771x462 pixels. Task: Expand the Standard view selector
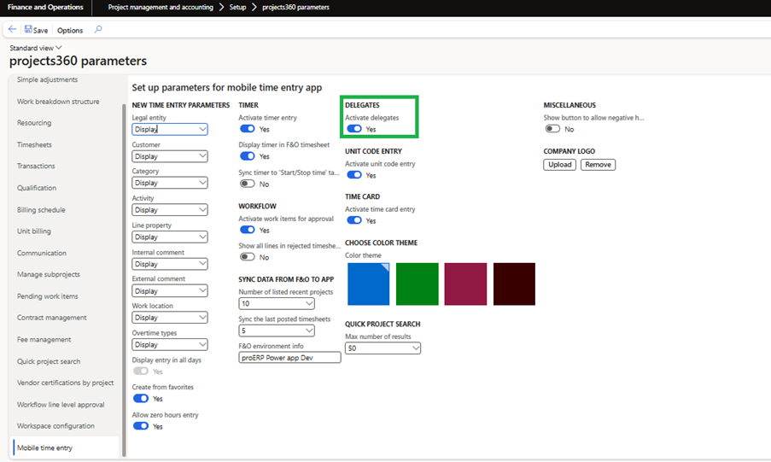36,48
